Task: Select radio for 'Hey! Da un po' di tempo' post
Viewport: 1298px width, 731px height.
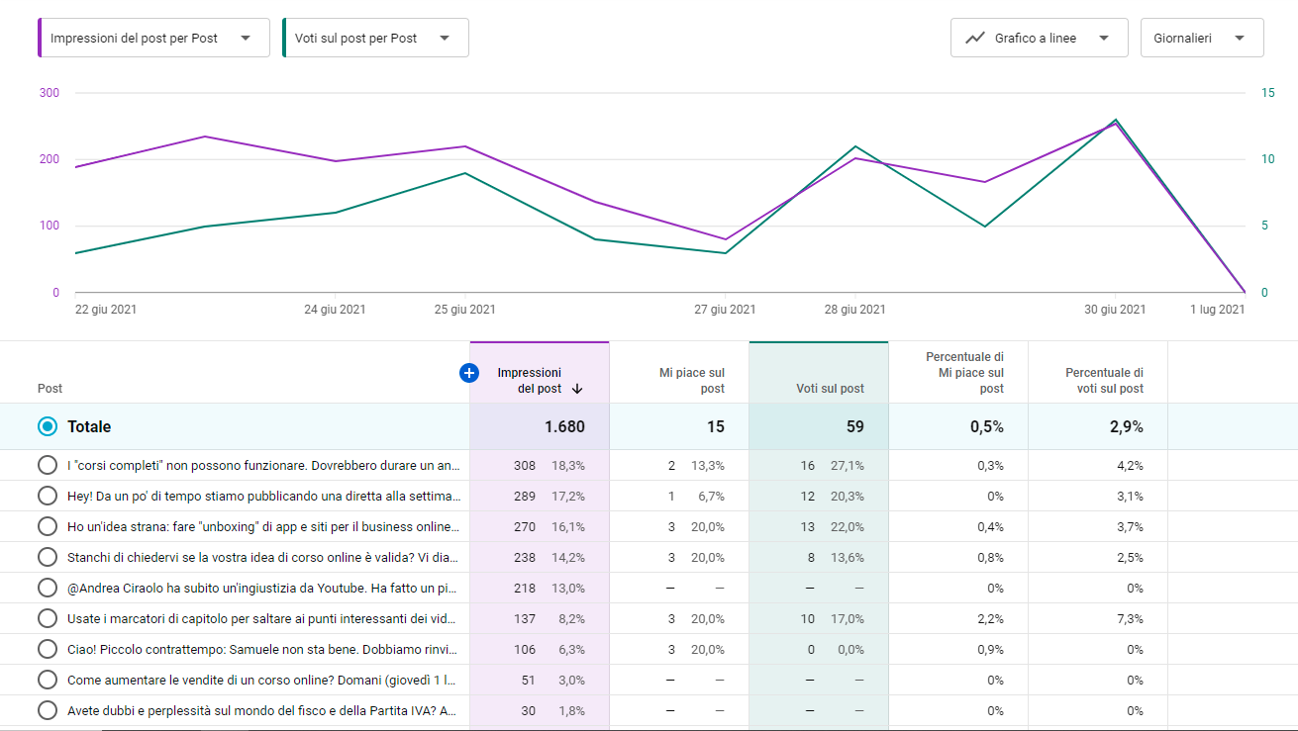Action: (47, 496)
